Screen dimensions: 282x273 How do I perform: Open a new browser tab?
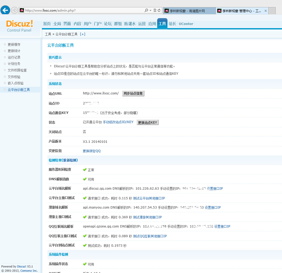click(272, 11)
